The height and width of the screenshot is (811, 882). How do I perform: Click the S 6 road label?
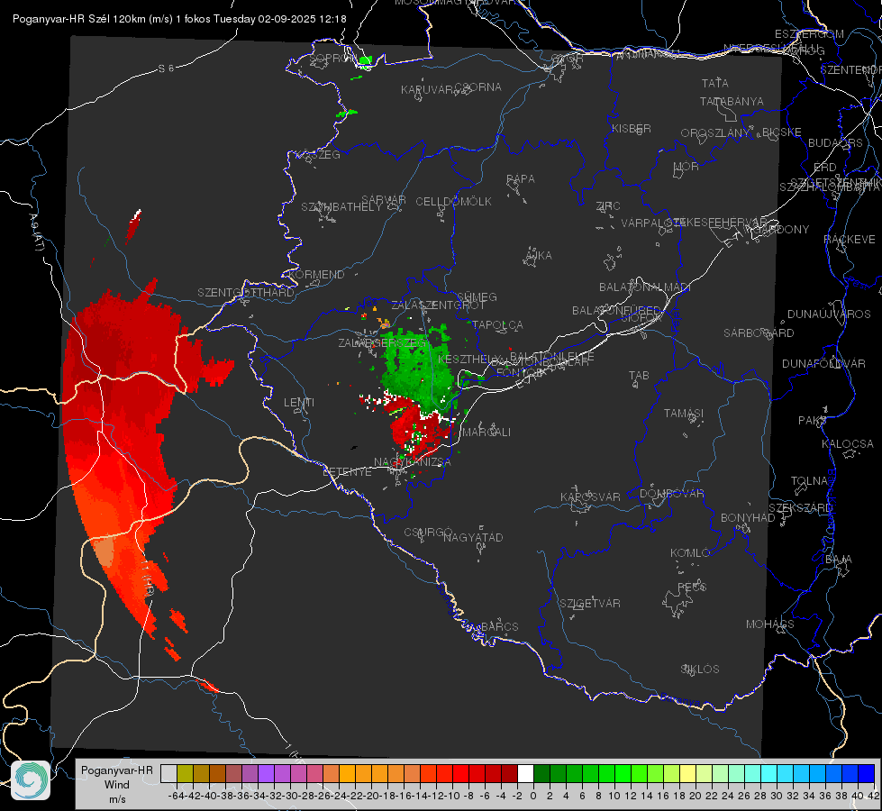167,68
